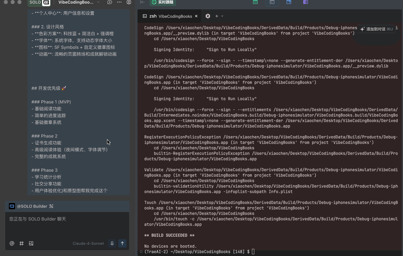Send the message with up-arrow button
Screen dimensions: 403x256
point(122,243)
